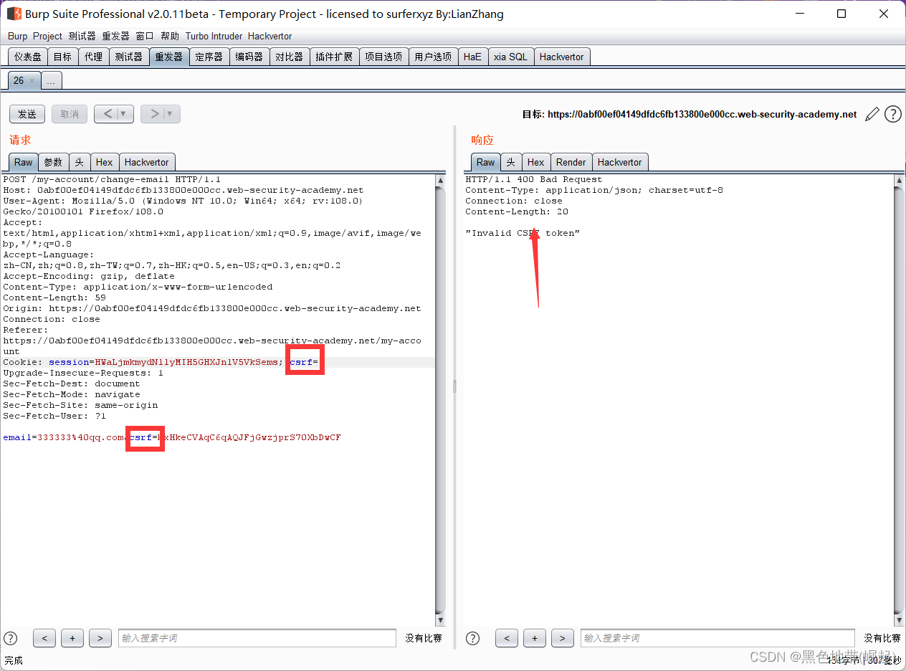
Task: Click the email=333333 request body line
Action: (172, 437)
